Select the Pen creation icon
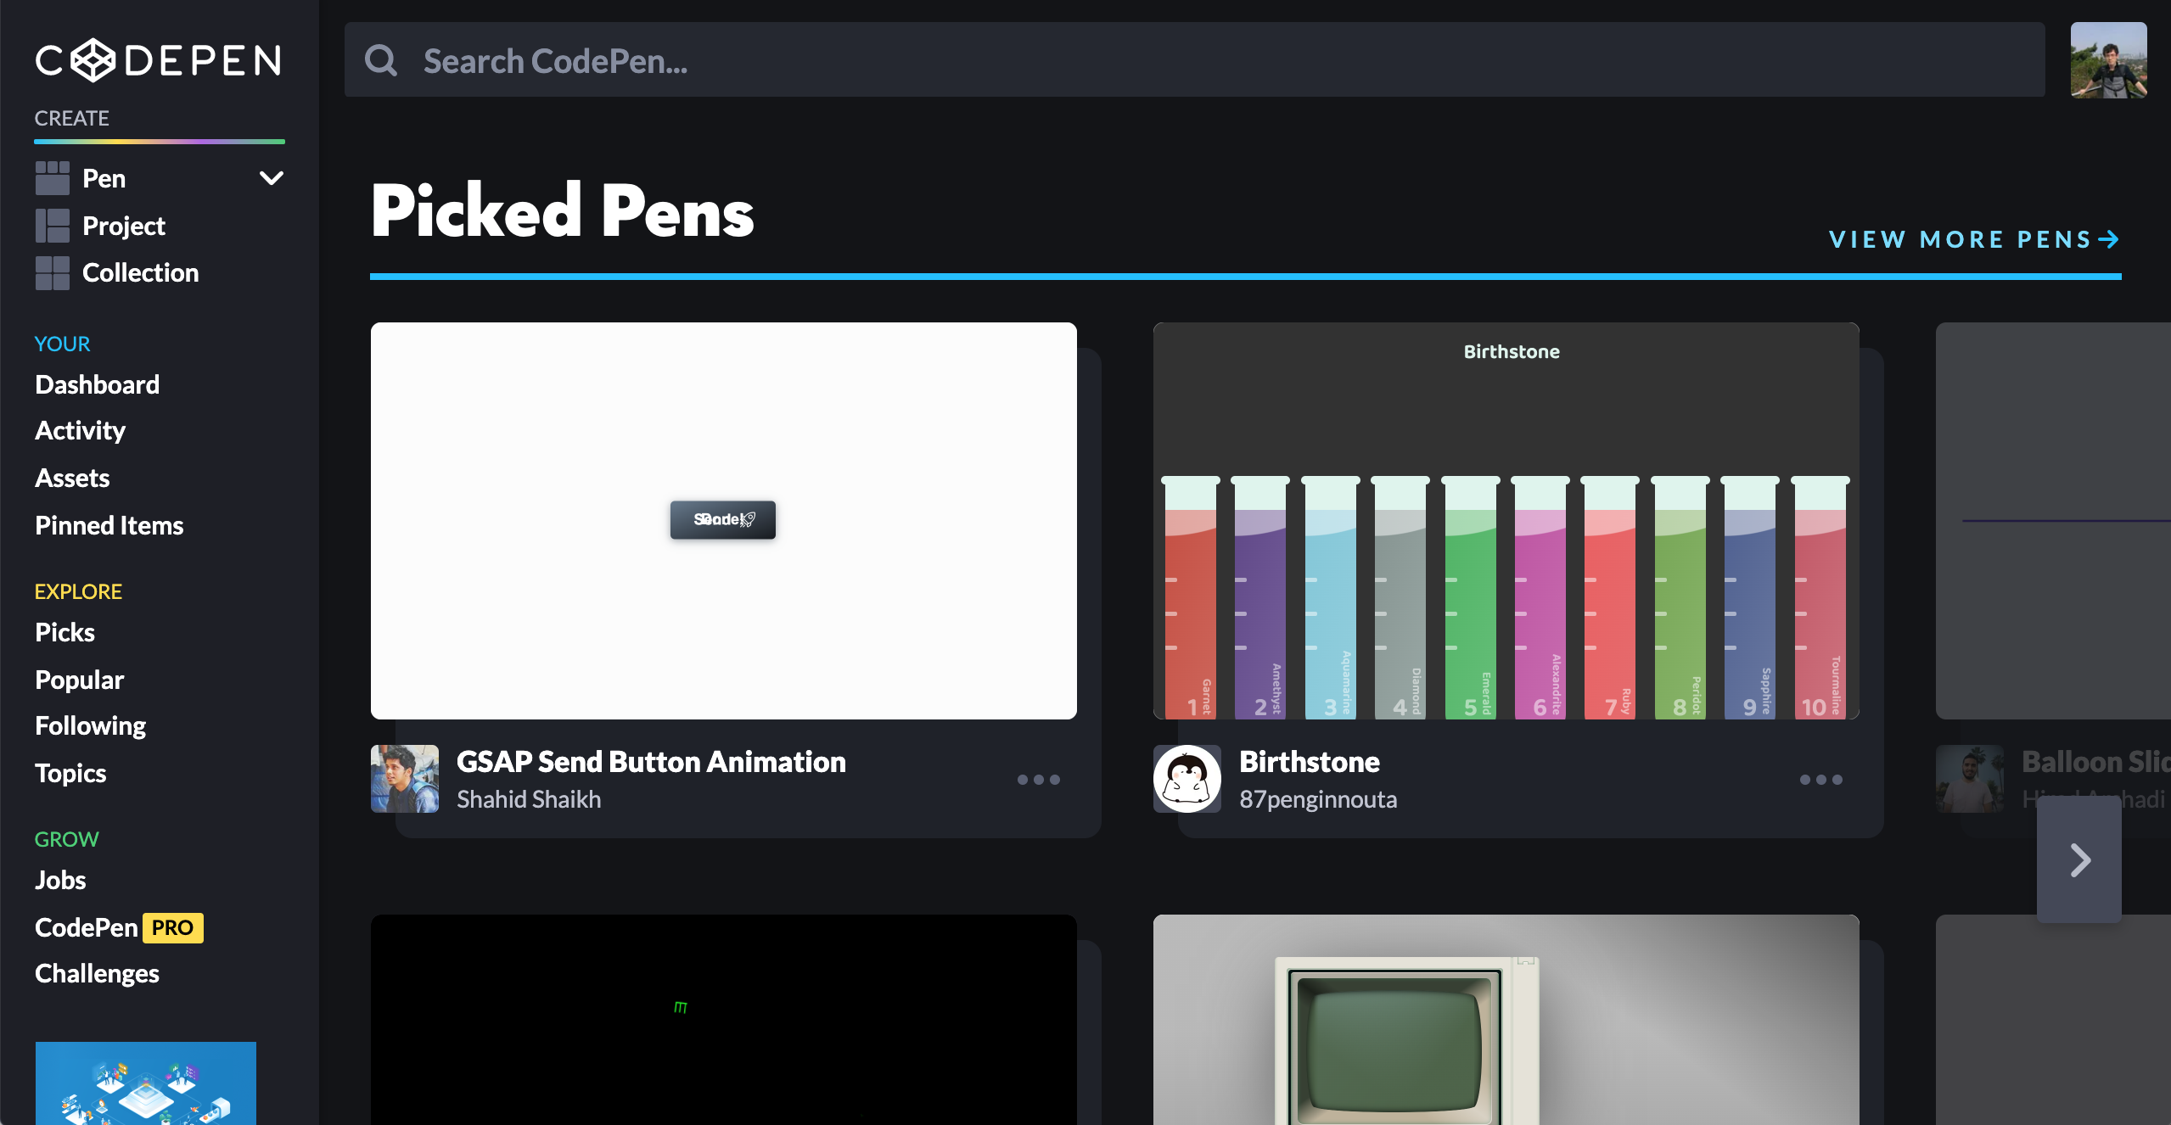Viewport: 2171px width, 1125px height. point(53,178)
